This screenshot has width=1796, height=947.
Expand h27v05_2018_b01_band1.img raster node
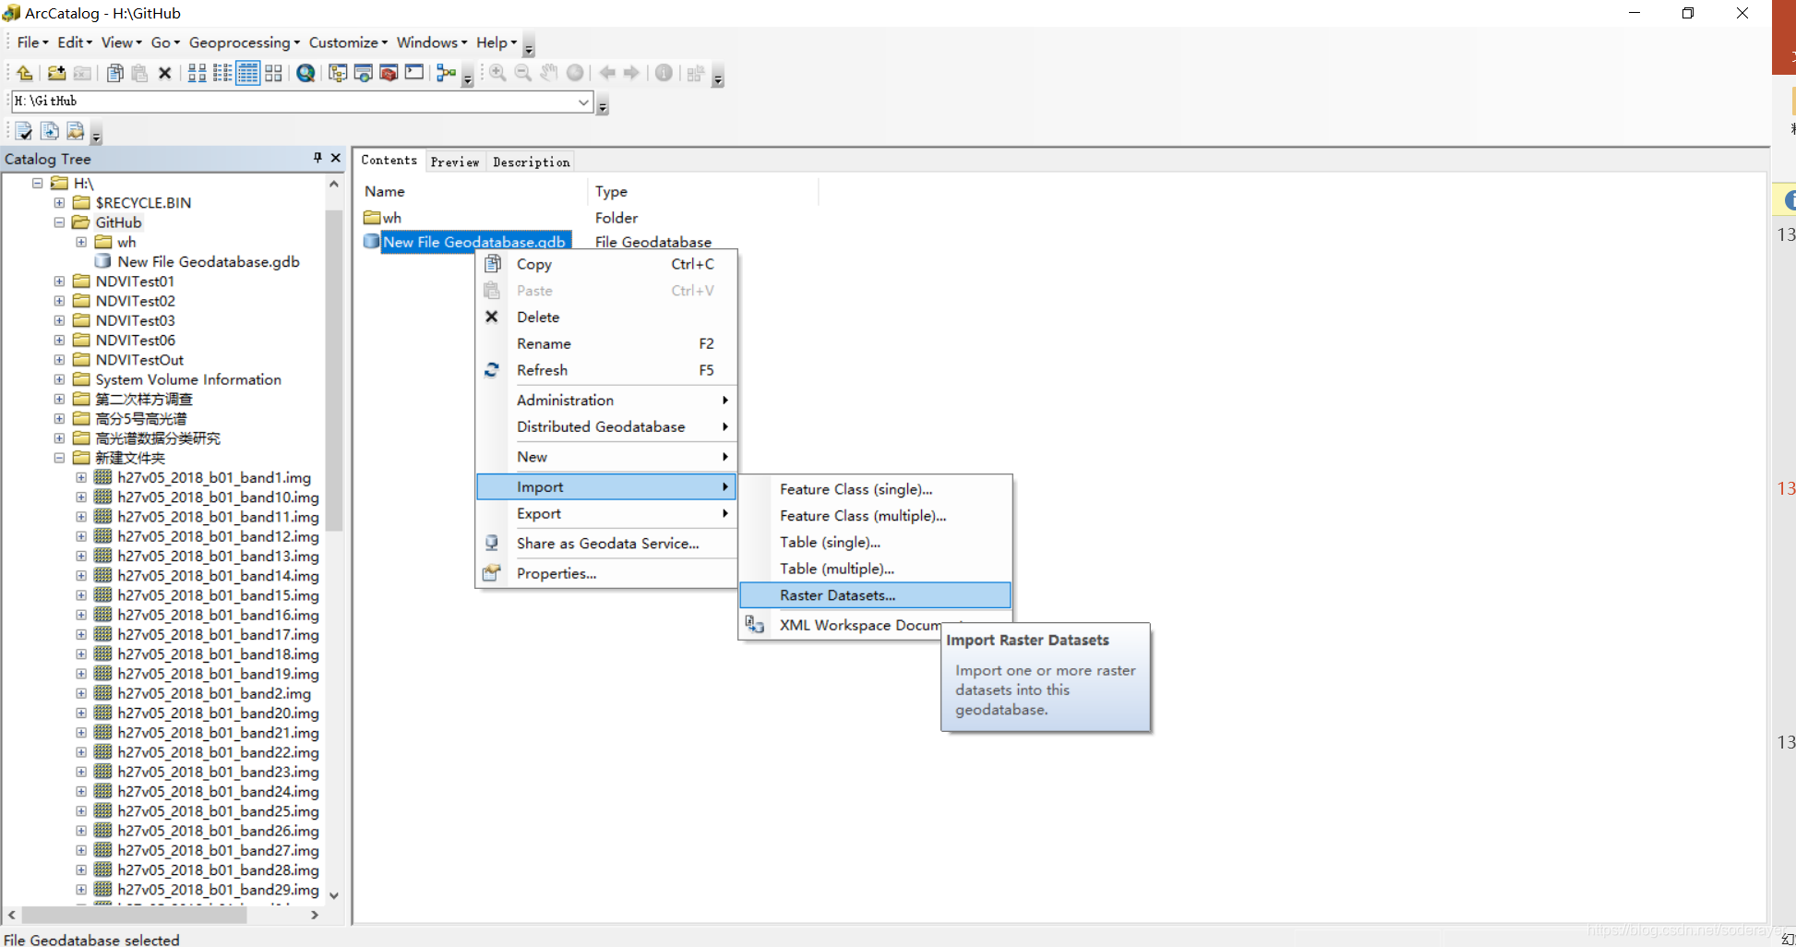point(81,477)
